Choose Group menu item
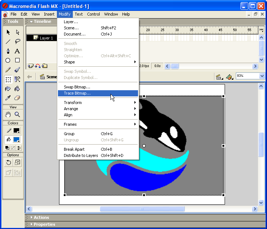Viewport: 267px width, 229px height. (x=98, y=134)
